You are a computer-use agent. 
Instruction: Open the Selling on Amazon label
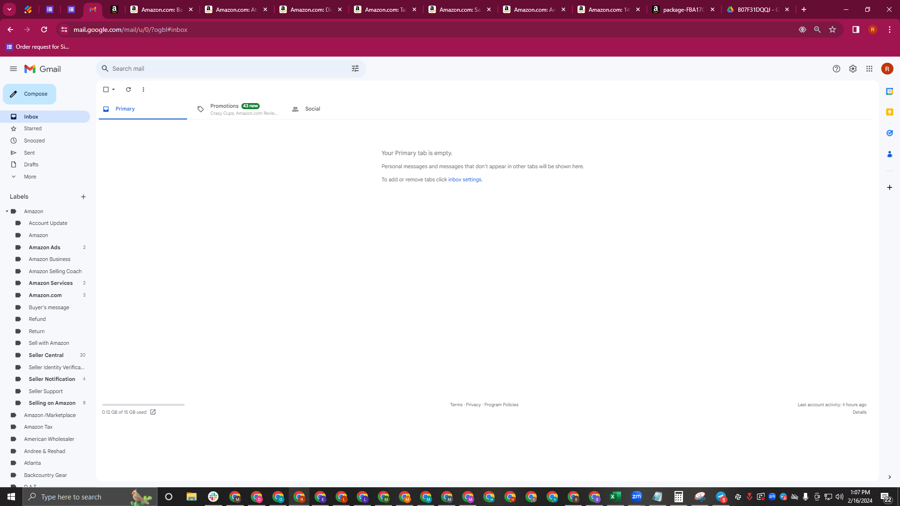52,403
